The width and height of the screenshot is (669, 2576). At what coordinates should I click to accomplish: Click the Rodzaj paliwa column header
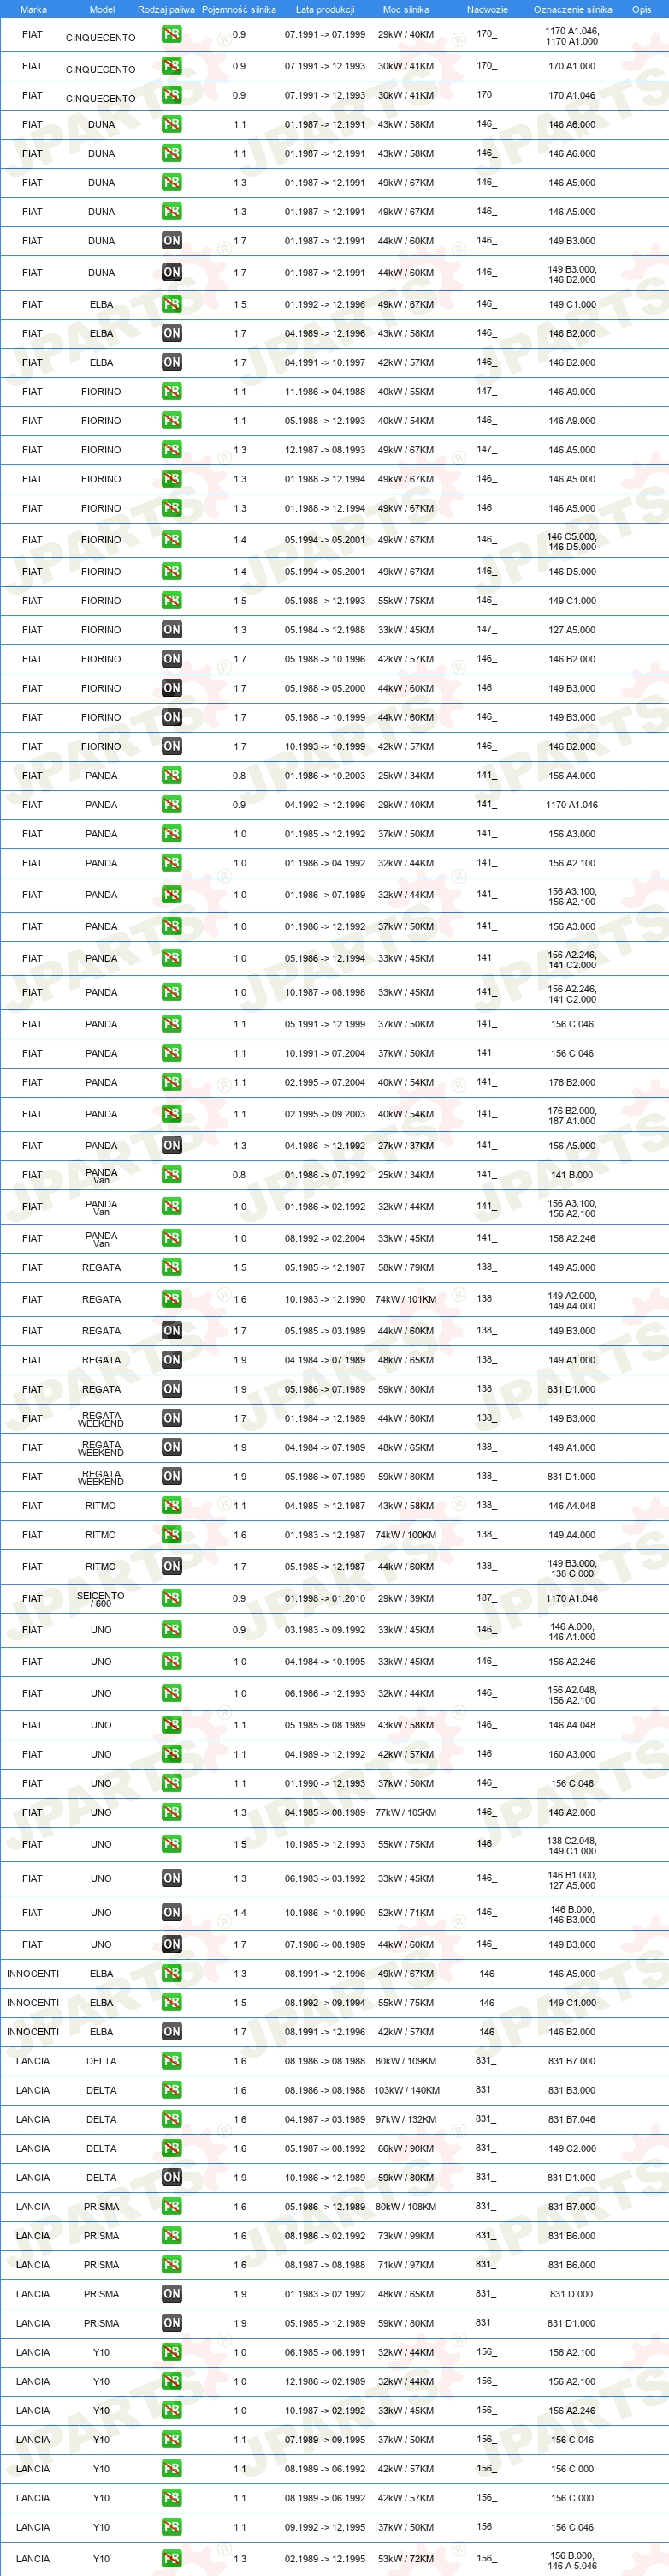click(x=166, y=9)
